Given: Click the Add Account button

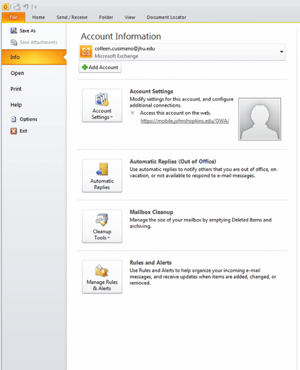Looking at the screenshot, I should coord(100,67).
